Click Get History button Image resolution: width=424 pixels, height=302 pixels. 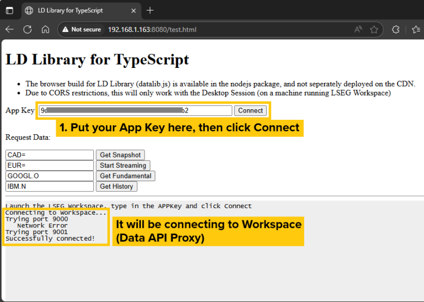click(x=116, y=187)
